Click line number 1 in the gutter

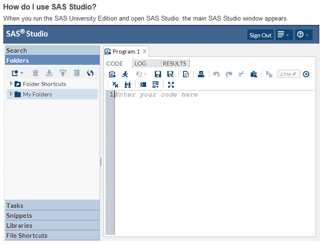(111, 94)
